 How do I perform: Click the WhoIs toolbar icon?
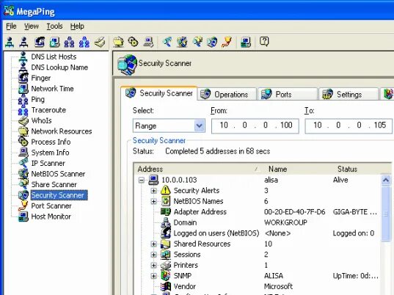point(100,42)
